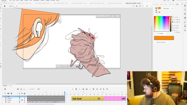This screenshot has height=105, width=187.
Task: Click the camera icon in timeline controls
Action: [18, 89]
